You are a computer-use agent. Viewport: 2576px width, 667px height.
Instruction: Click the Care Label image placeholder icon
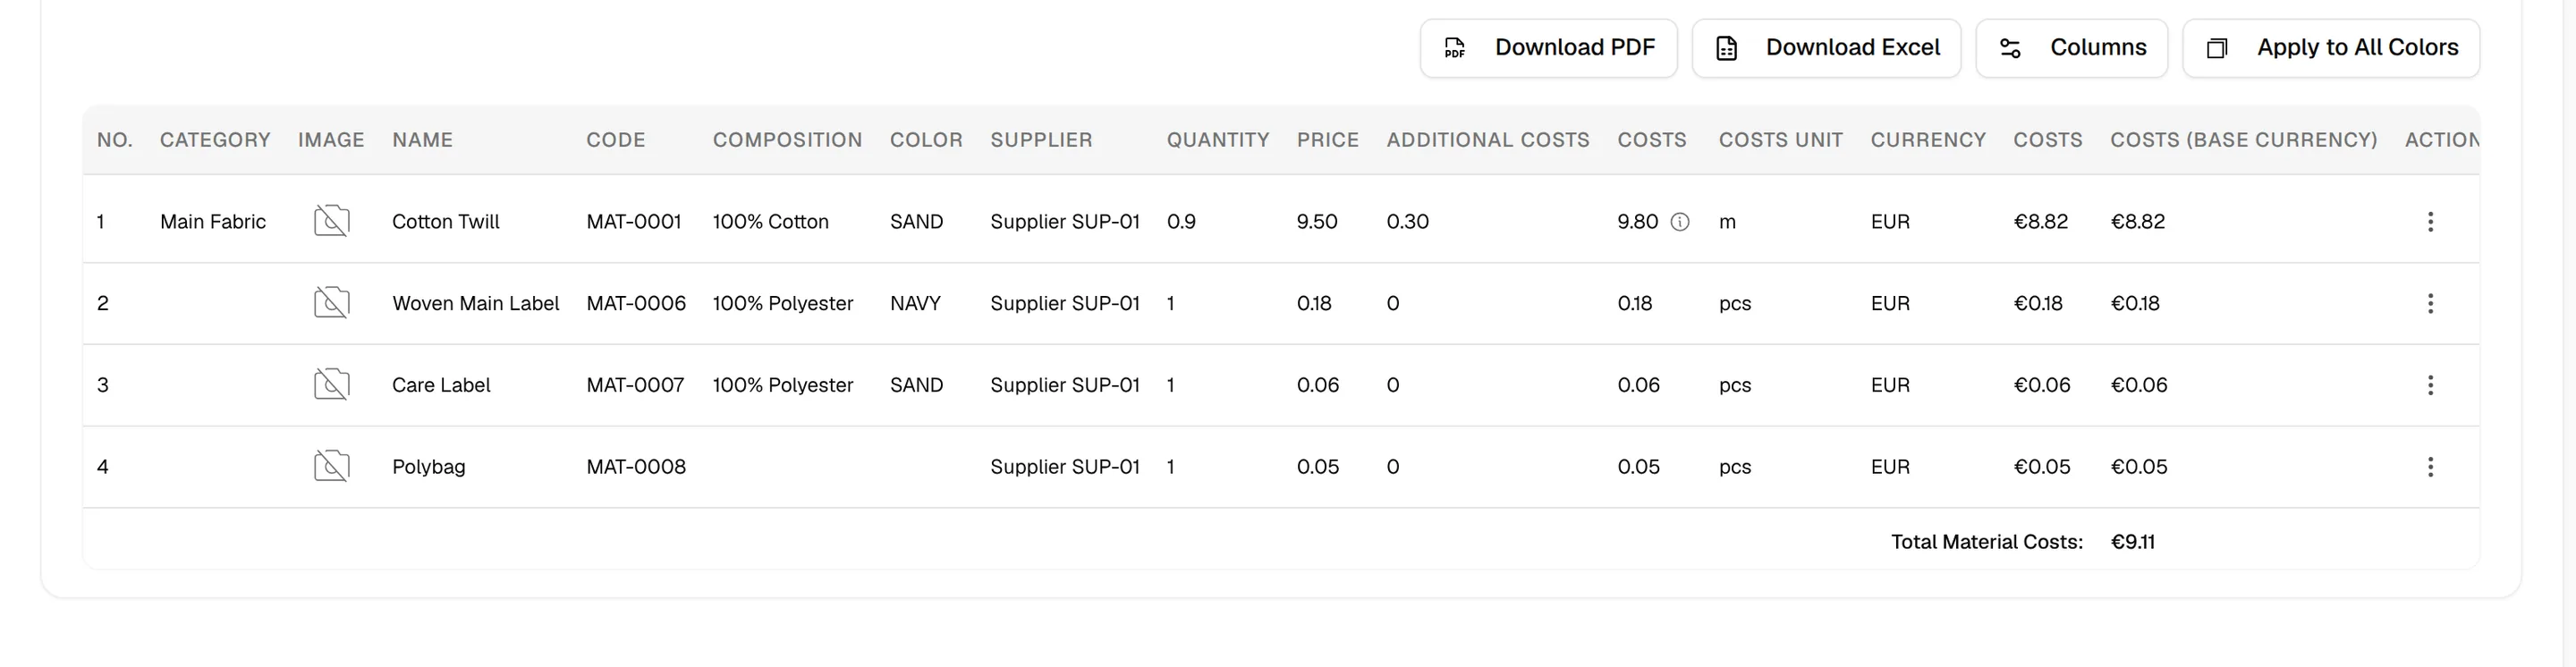tap(331, 385)
